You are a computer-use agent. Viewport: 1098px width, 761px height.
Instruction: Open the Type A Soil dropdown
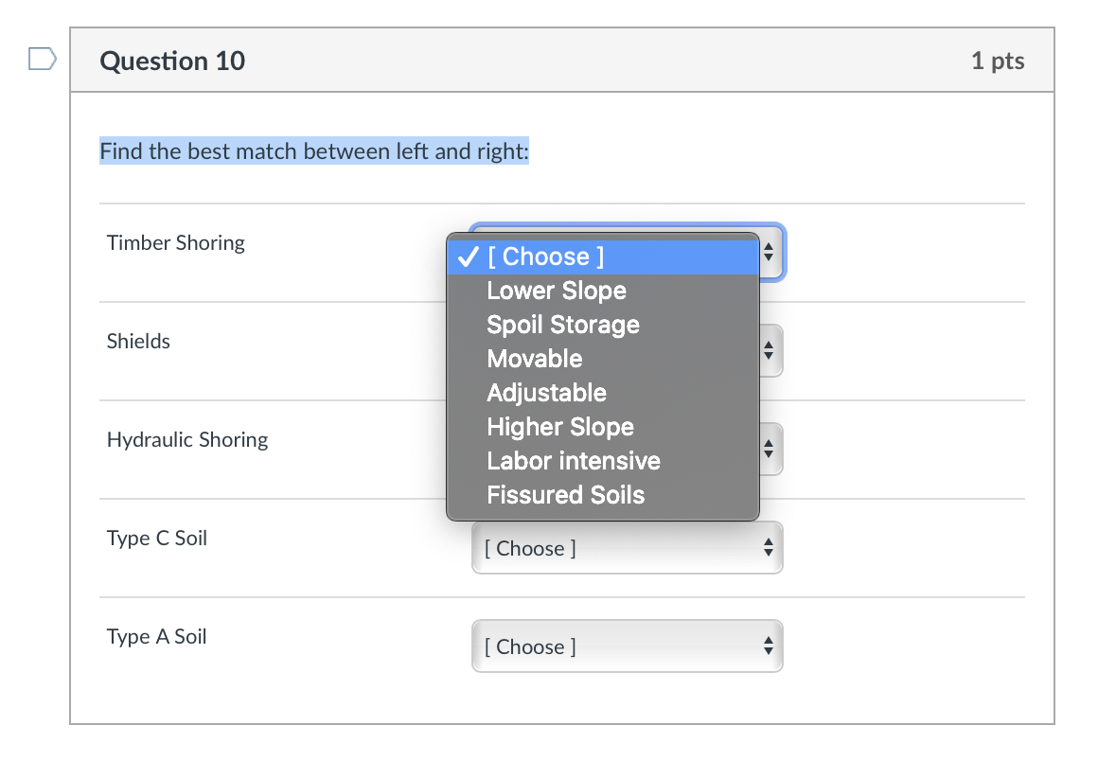(627, 646)
